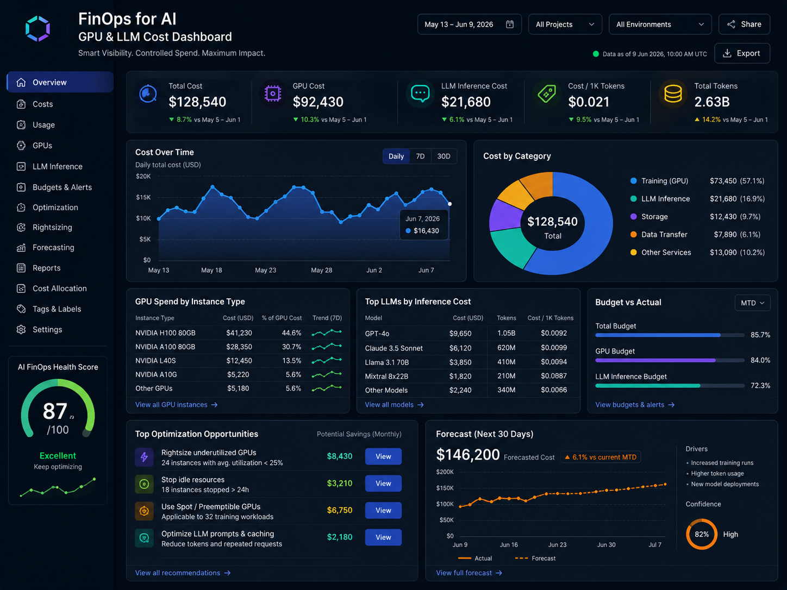Open View full forecast link
Viewport: 787px width, 590px height.
click(x=469, y=573)
